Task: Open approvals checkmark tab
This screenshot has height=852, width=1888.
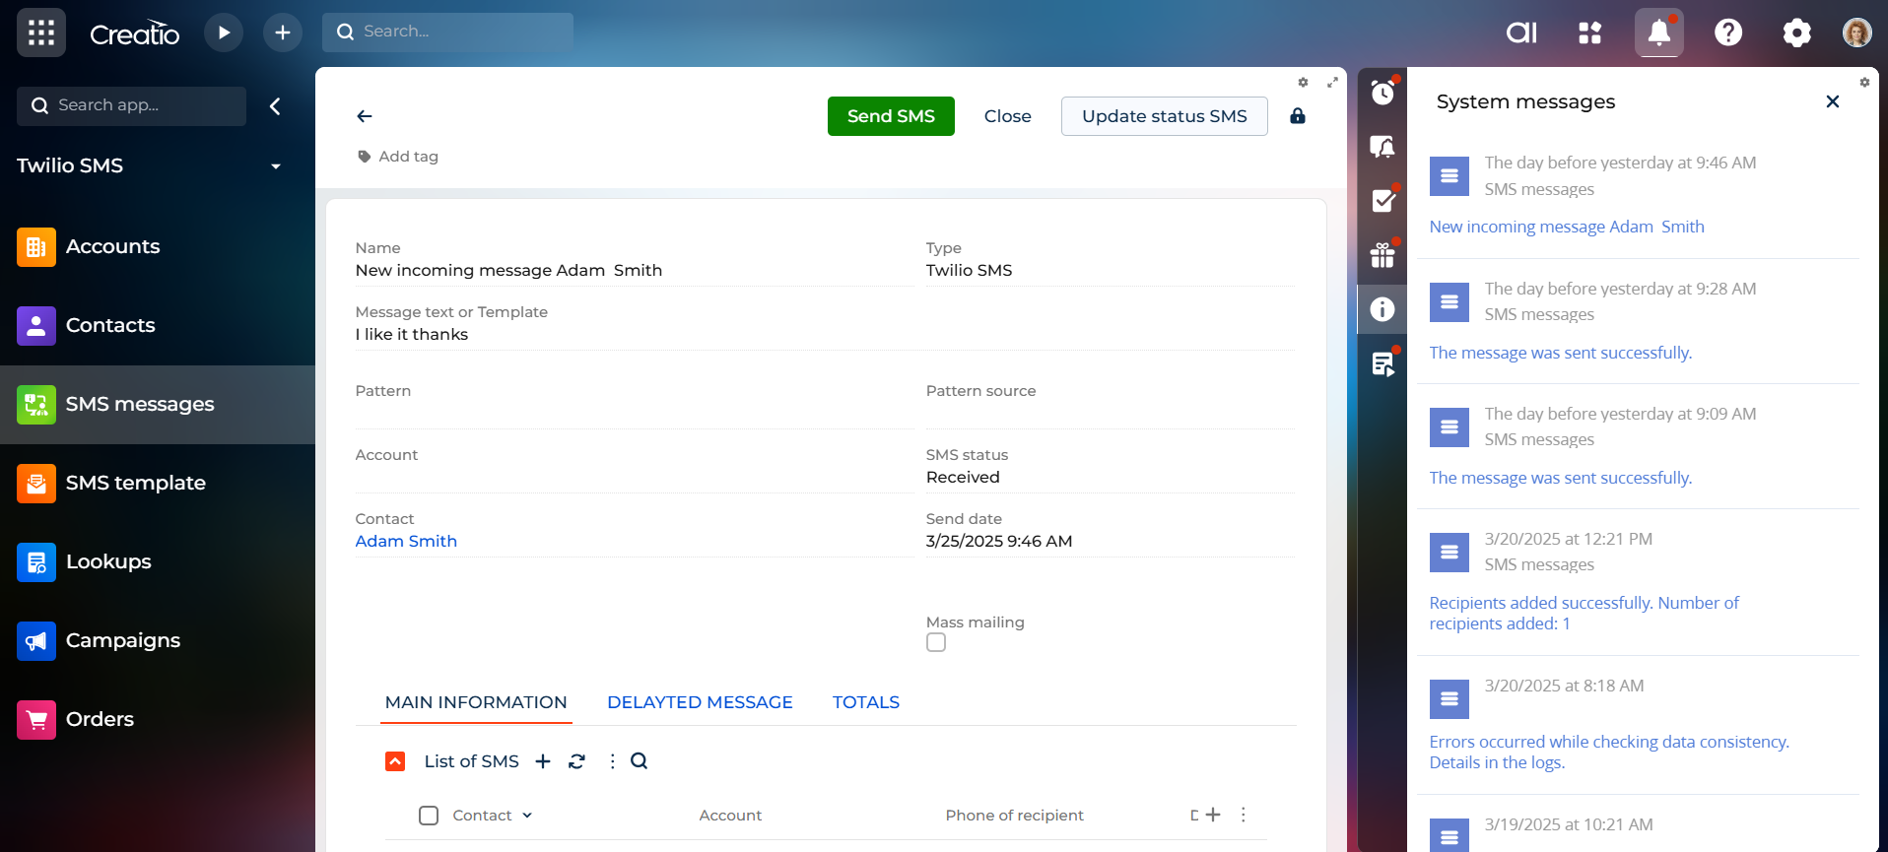Action: point(1382,201)
